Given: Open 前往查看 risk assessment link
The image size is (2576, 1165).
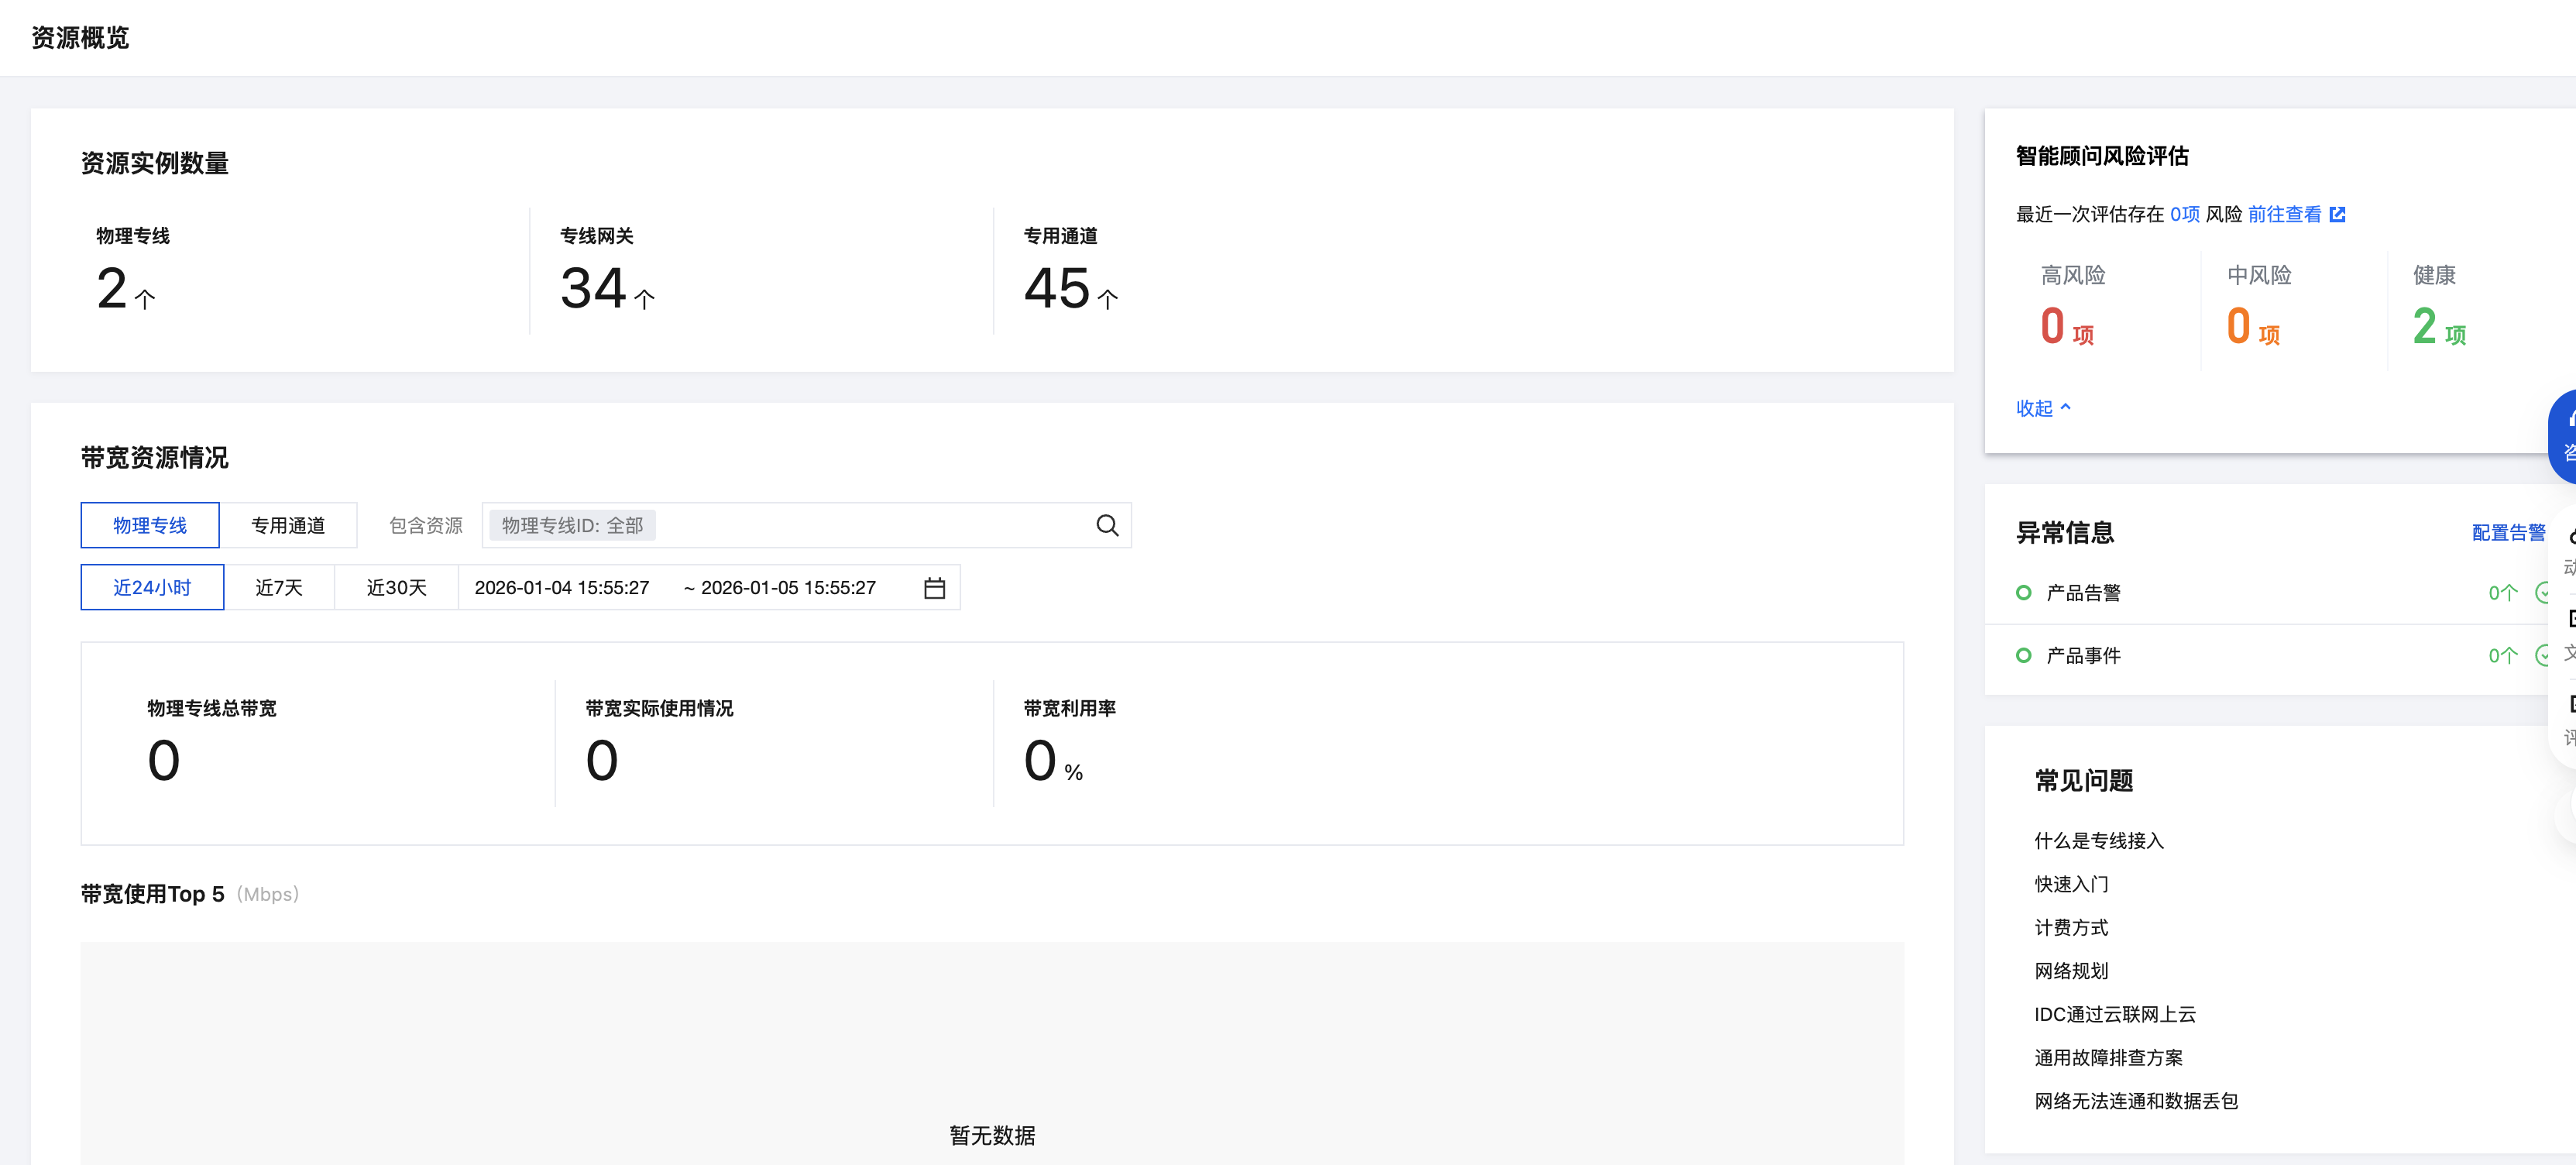Looking at the screenshot, I should [x=2284, y=214].
